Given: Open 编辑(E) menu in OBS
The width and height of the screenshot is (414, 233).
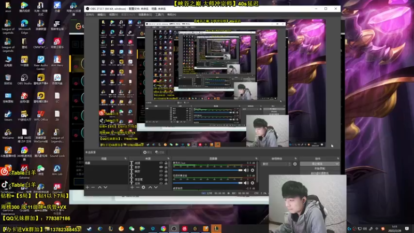Looking at the screenshot, I should click(x=101, y=14).
